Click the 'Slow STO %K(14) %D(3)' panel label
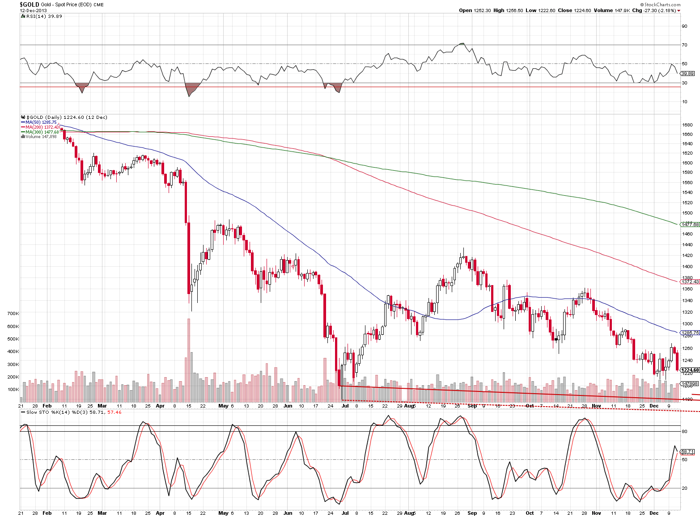This screenshot has width=700, height=517. click(56, 412)
